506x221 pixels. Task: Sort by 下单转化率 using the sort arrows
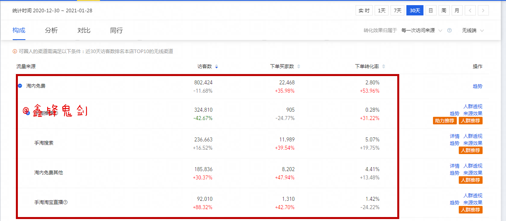[x=383, y=67]
